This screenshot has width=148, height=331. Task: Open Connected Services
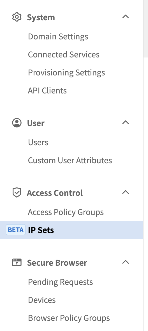point(64,55)
